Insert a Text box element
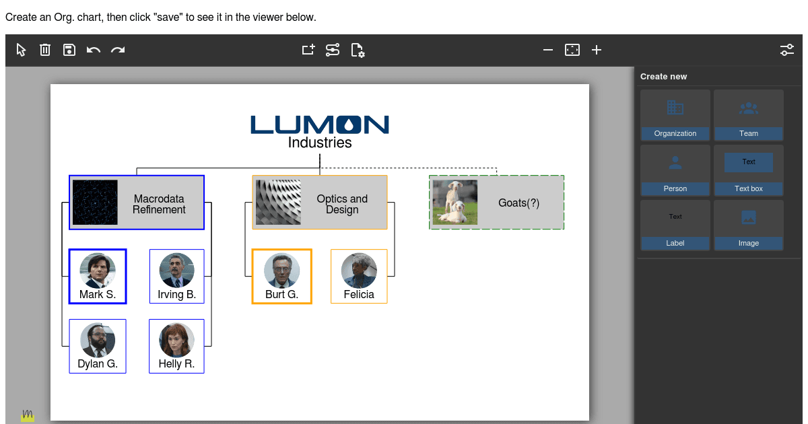This screenshot has height=424, width=808. click(x=749, y=170)
